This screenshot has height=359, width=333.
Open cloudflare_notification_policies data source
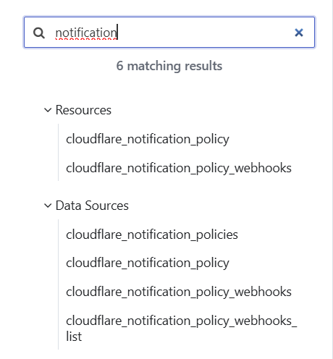(152, 235)
